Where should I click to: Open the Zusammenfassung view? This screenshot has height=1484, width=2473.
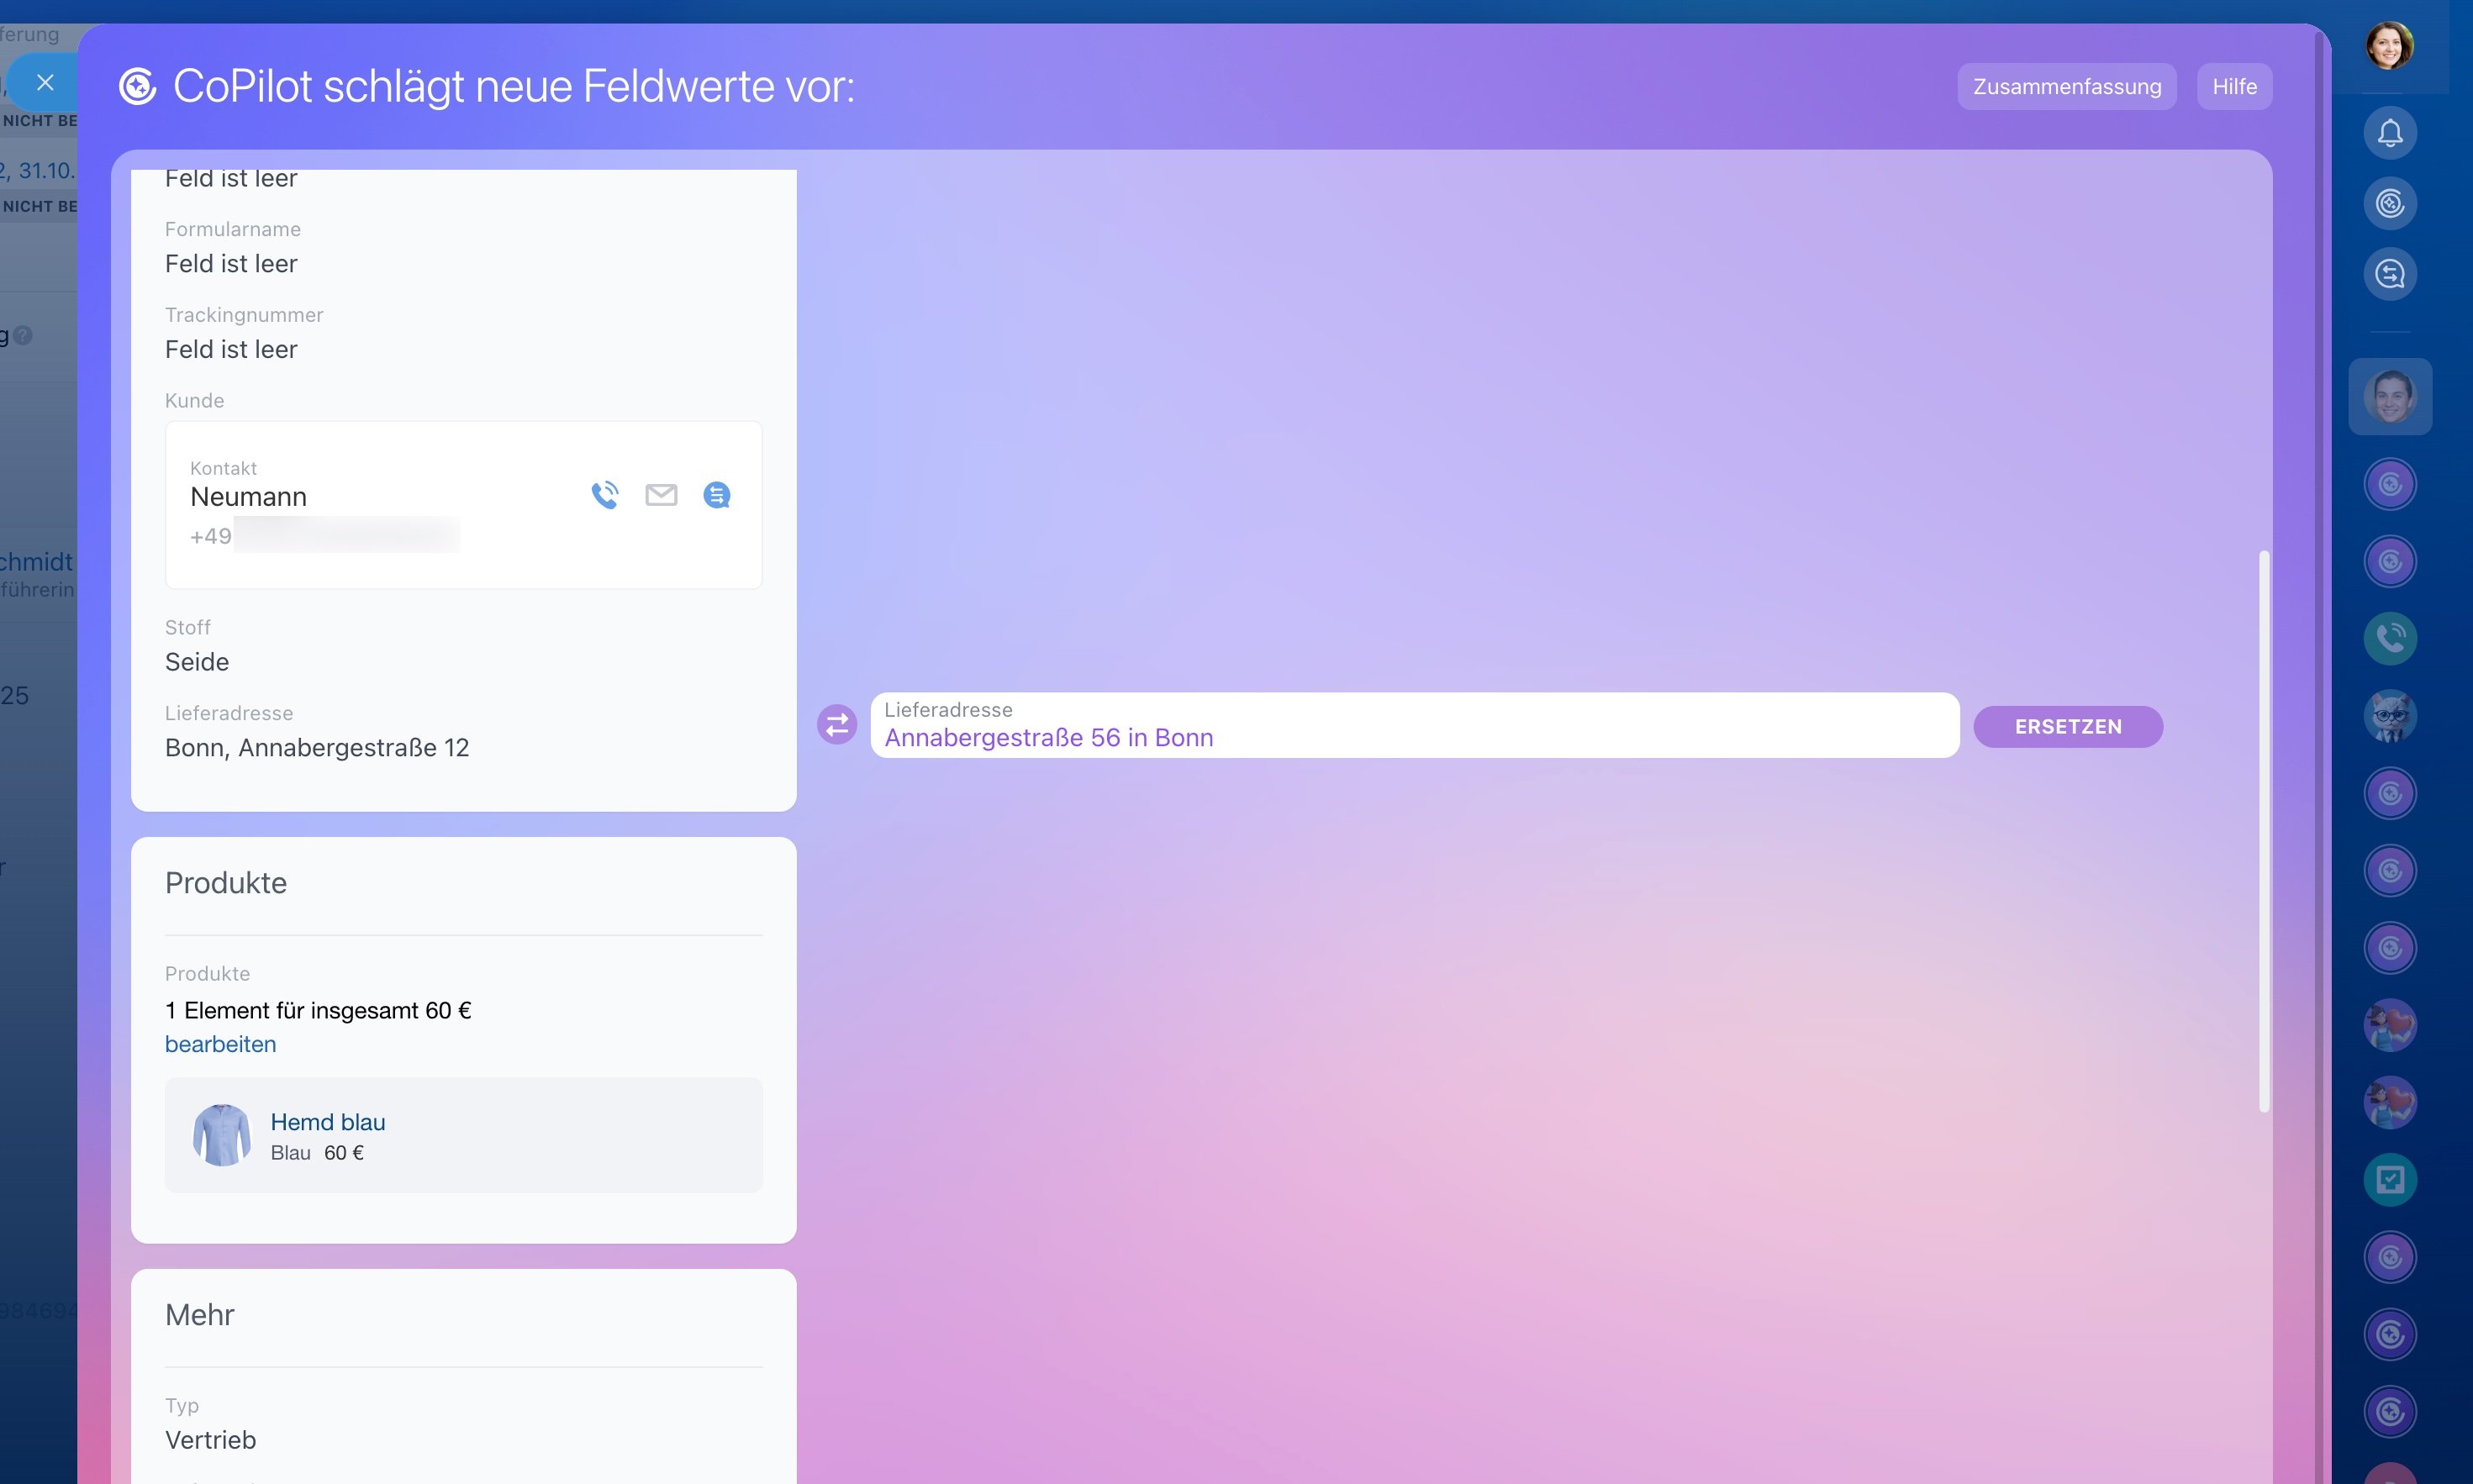(x=2066, y=87)
